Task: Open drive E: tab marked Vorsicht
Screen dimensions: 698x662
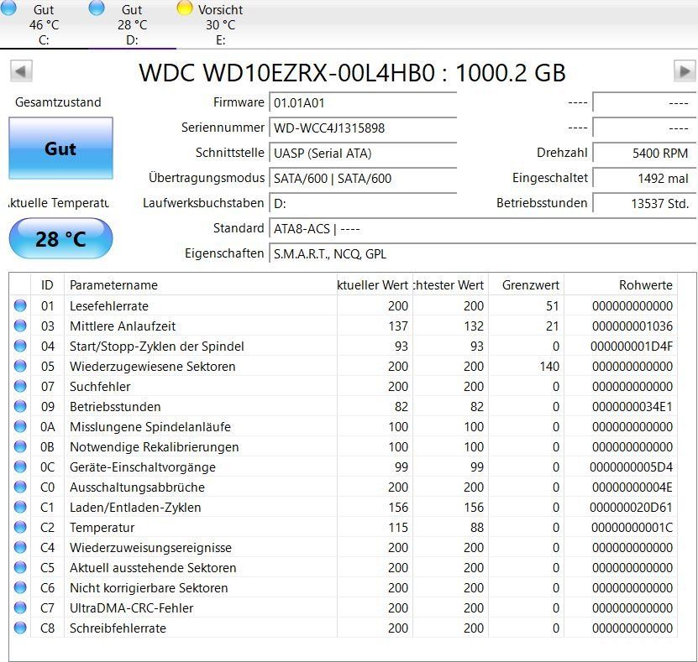Action: (220, 24)
